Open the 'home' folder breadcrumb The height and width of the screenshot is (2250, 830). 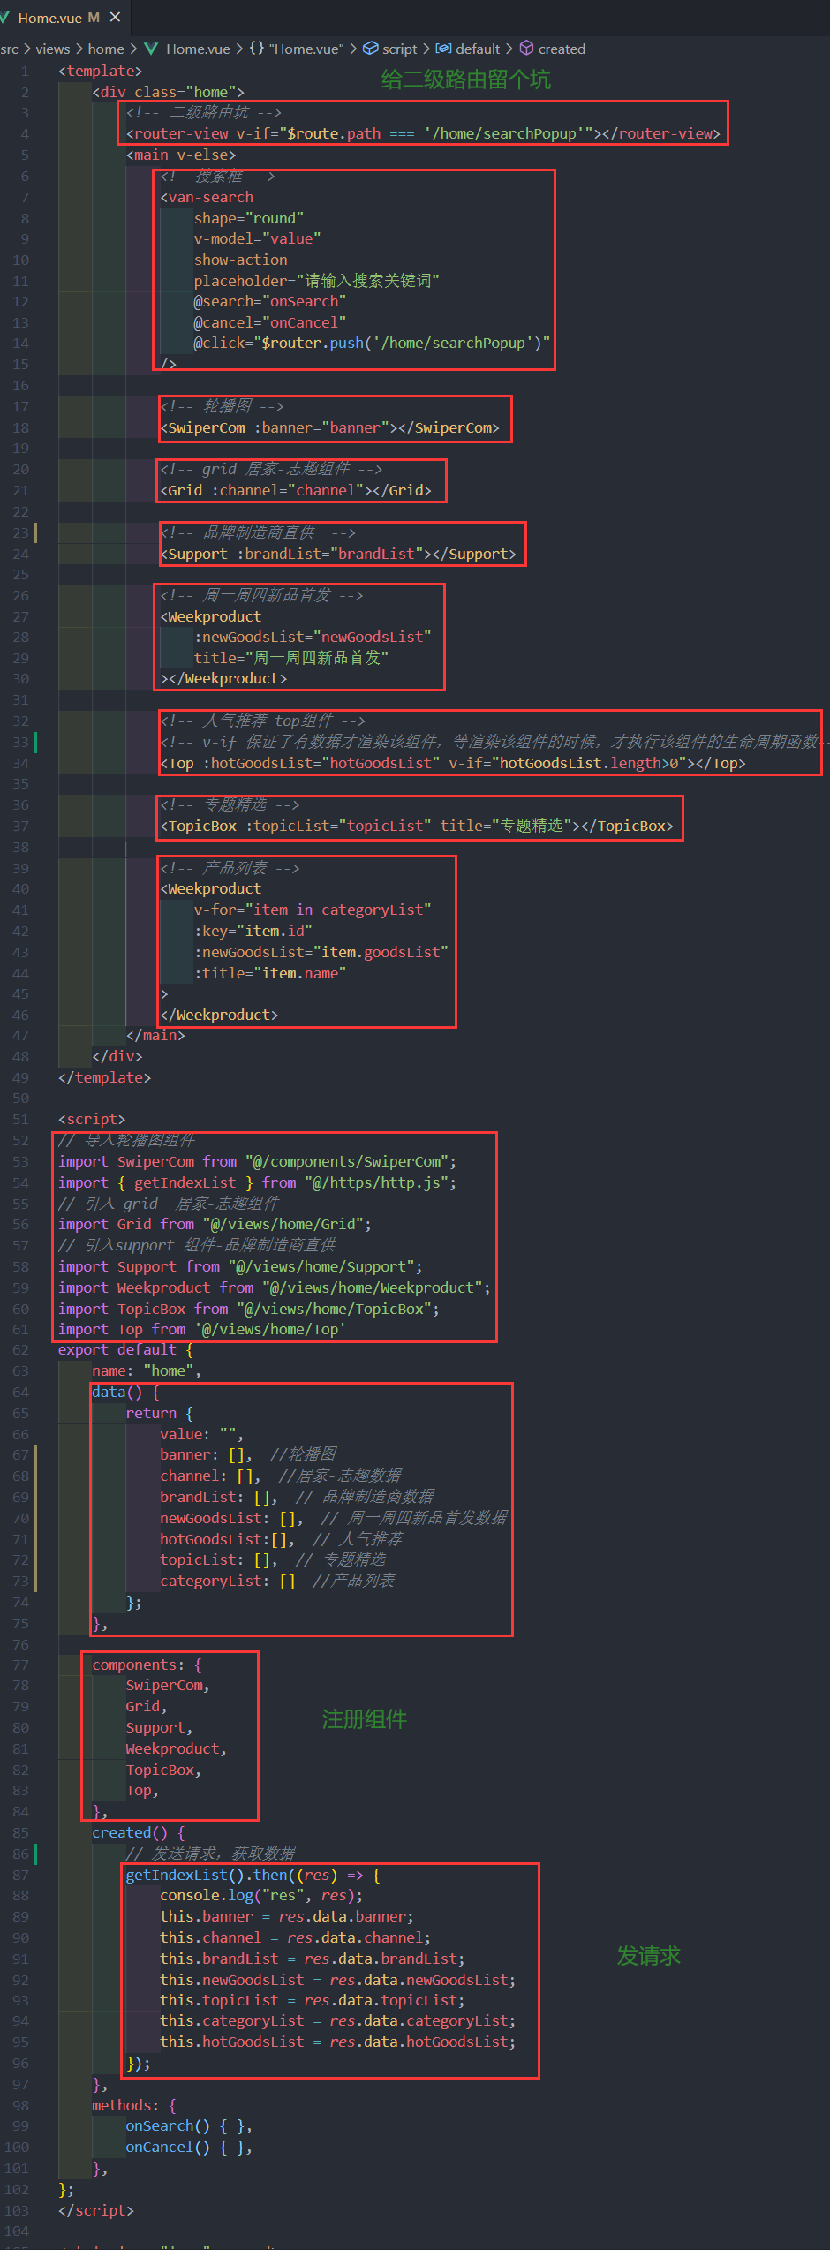point(106,49)
